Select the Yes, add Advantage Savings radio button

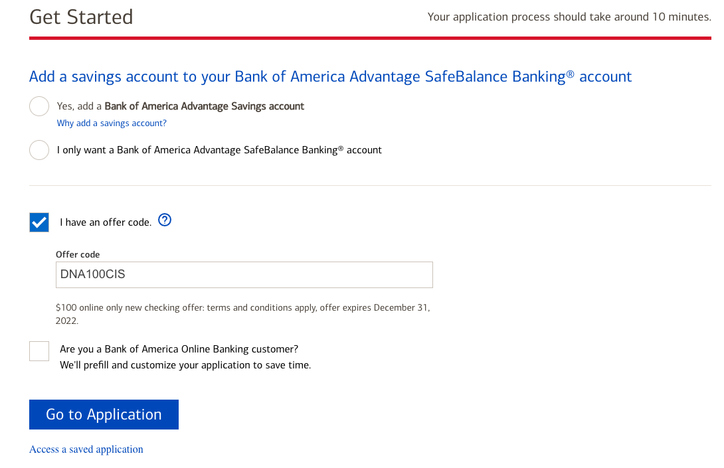[39, 106]
